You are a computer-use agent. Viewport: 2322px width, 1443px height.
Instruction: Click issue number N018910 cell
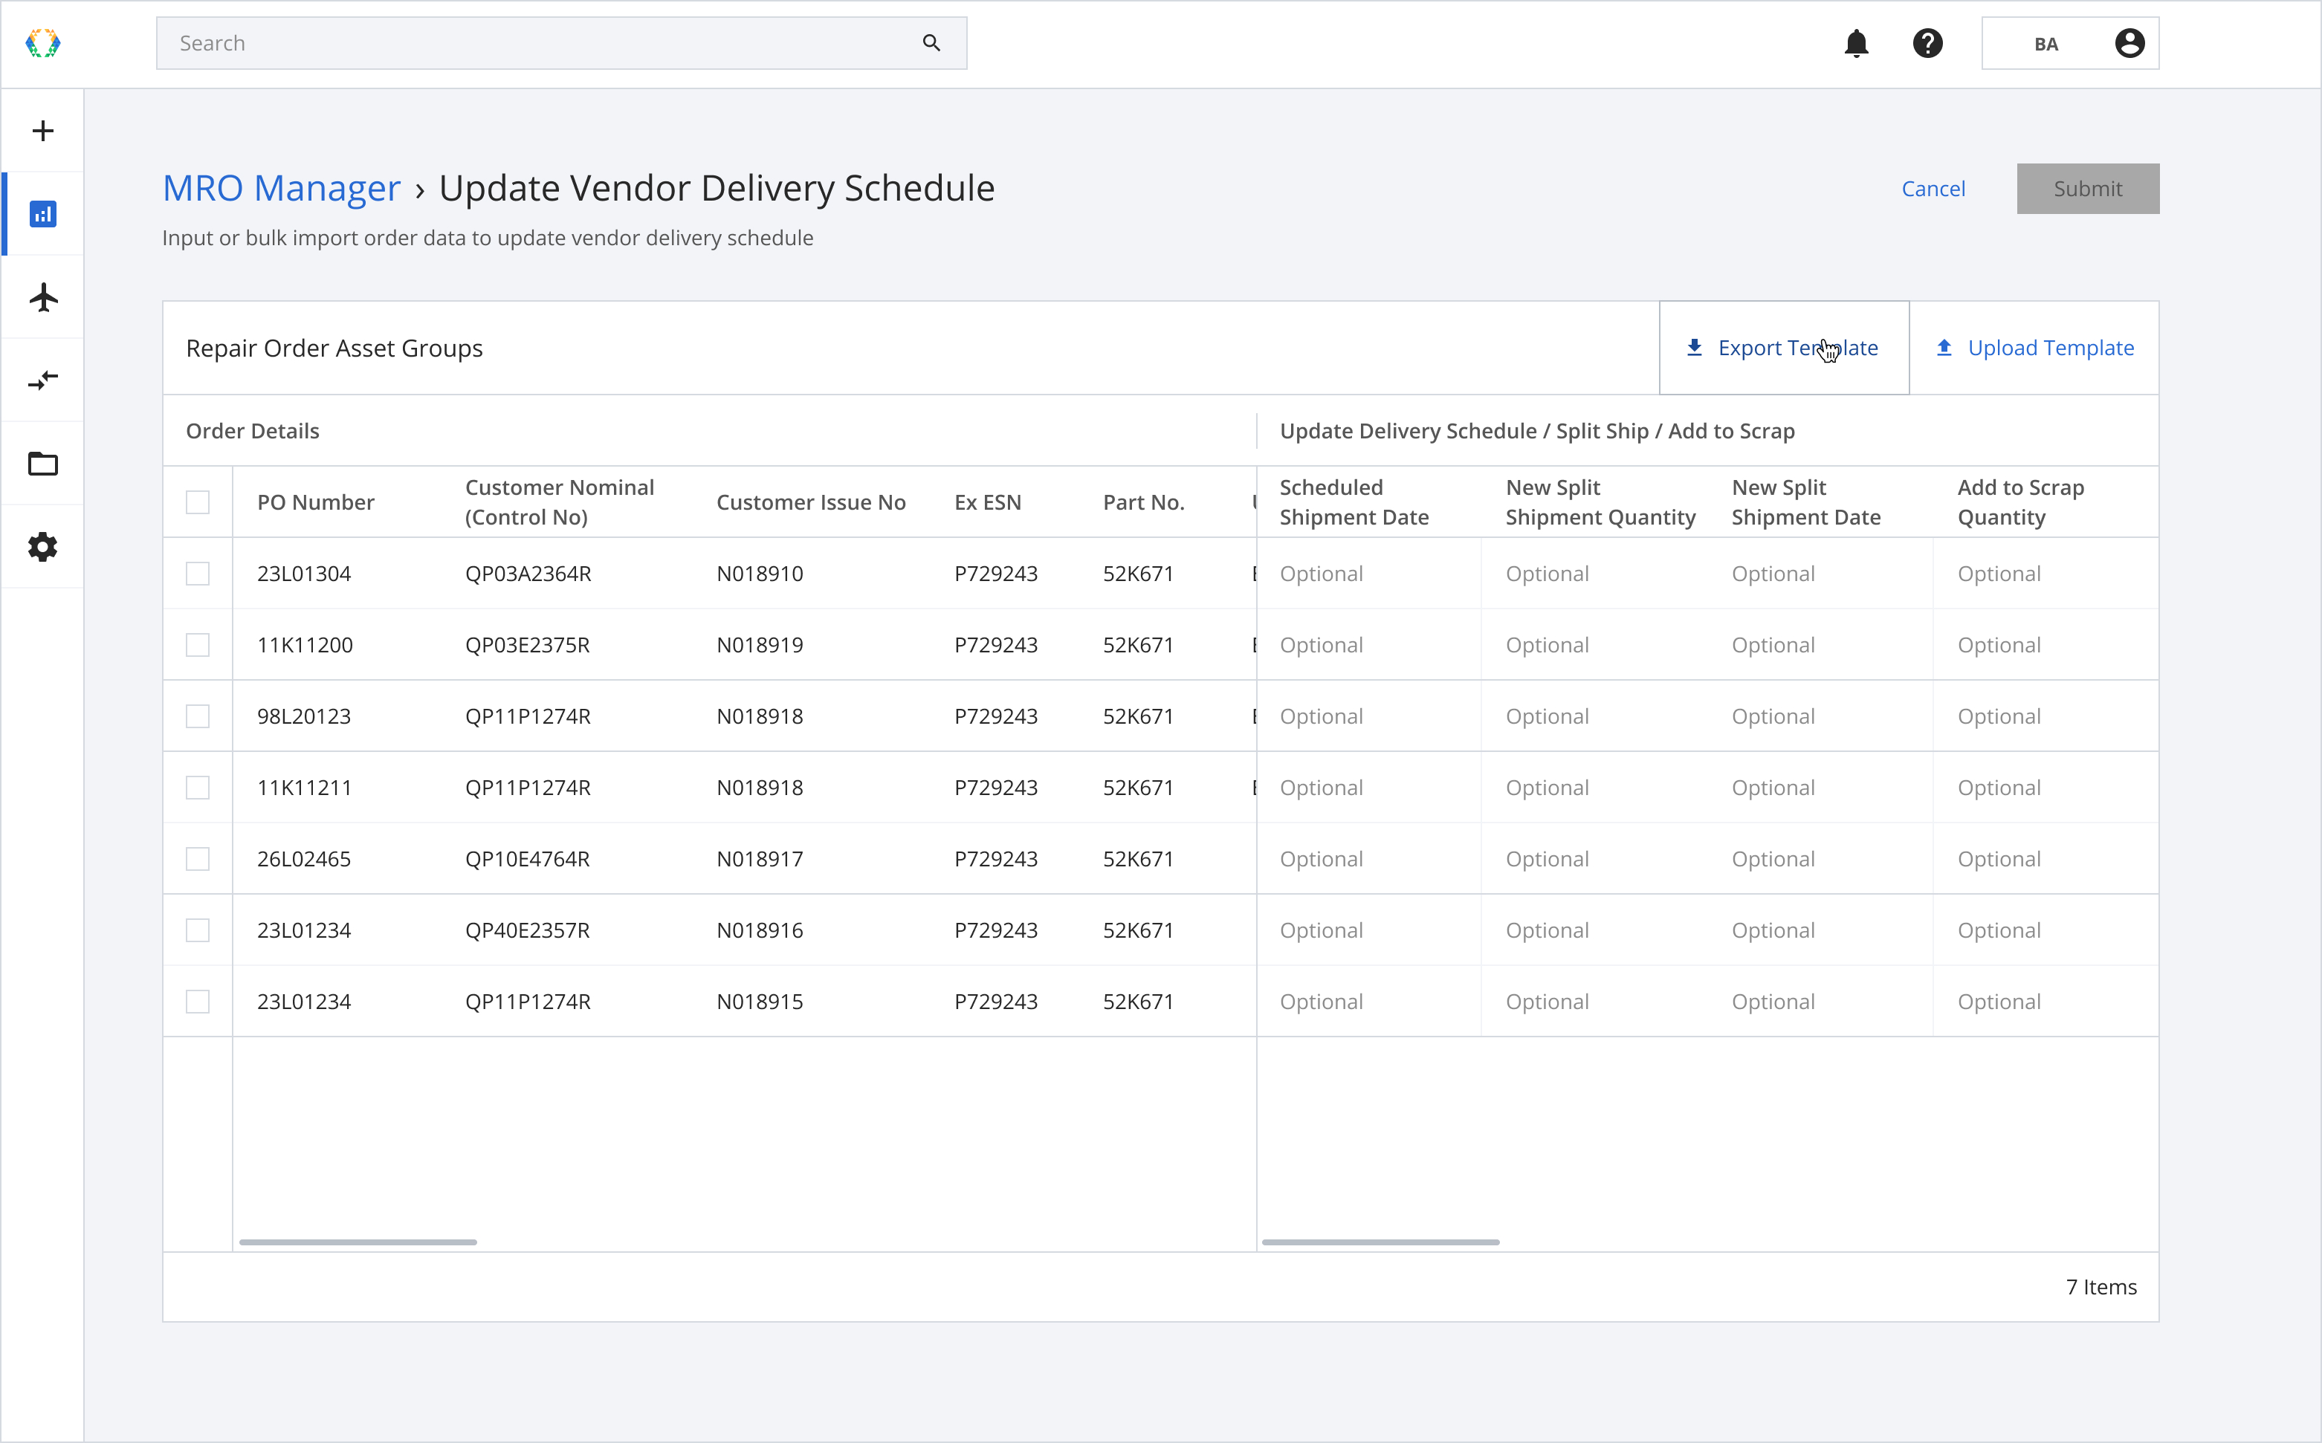tap(760, 574)
